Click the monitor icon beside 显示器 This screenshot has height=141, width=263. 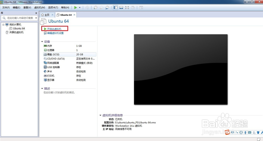click(45, 80)
